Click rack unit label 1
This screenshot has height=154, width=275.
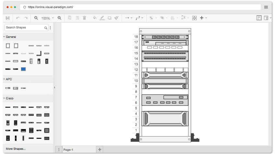(136, 130)
